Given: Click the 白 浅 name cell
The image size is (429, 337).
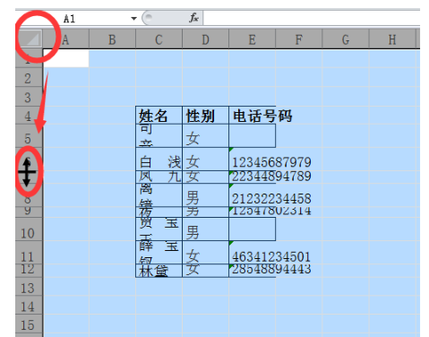Looking at the screenshot, I should [159, 160].
